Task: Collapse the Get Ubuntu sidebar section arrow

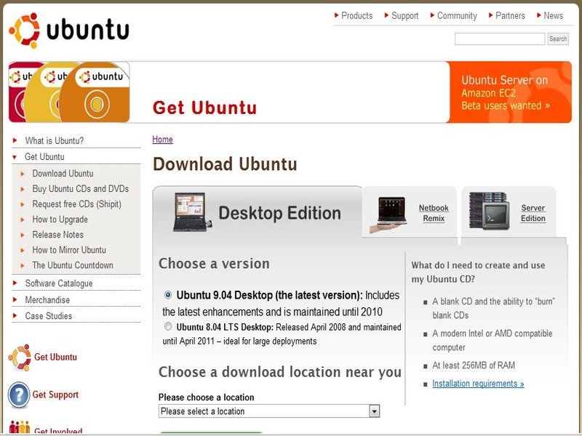Action: (15, 157)
